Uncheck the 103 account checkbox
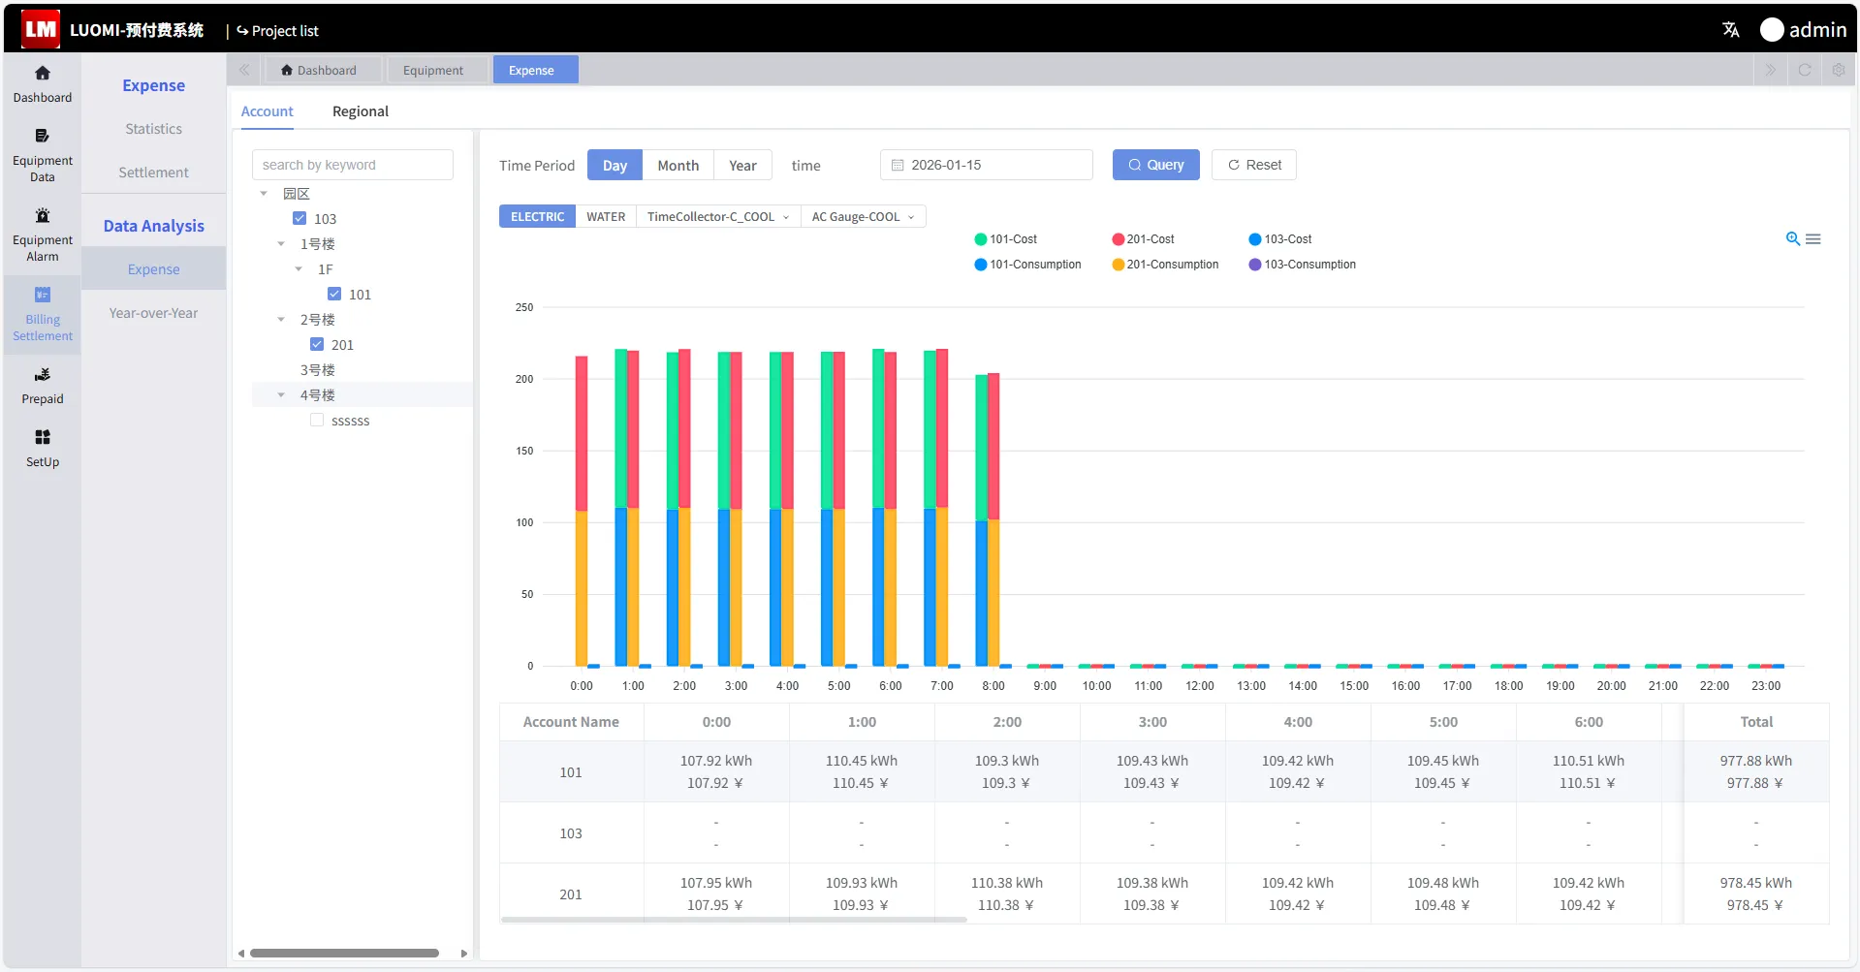This screenshot has width=1860, height=972. [299, 219]
